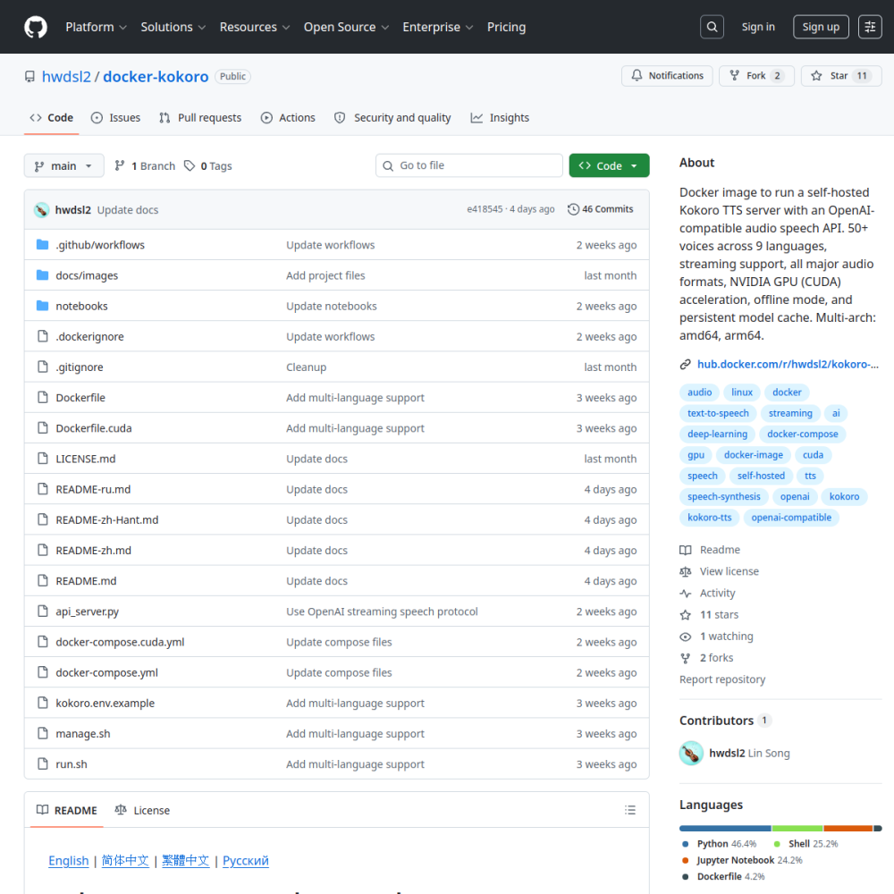Click the file icon beside api_server.py
894x894 pixels.
click(42, 611)
